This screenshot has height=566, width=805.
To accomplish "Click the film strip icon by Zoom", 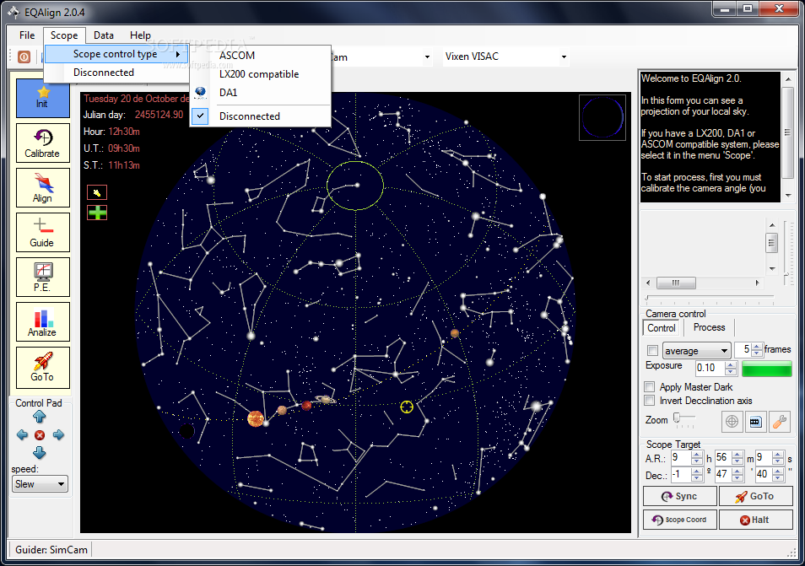I will 755,421.
